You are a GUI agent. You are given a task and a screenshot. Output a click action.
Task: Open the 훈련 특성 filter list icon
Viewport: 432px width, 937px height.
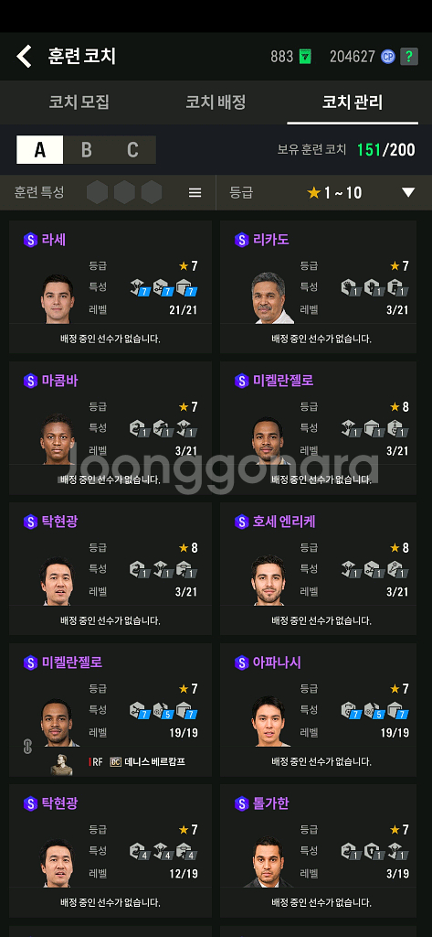[x=195, y=192]
